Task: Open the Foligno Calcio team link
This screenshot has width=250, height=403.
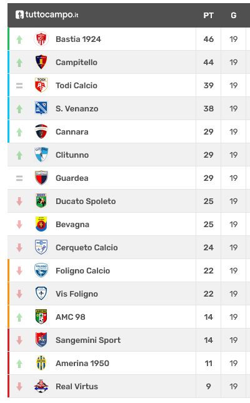Action: (83, 270)
